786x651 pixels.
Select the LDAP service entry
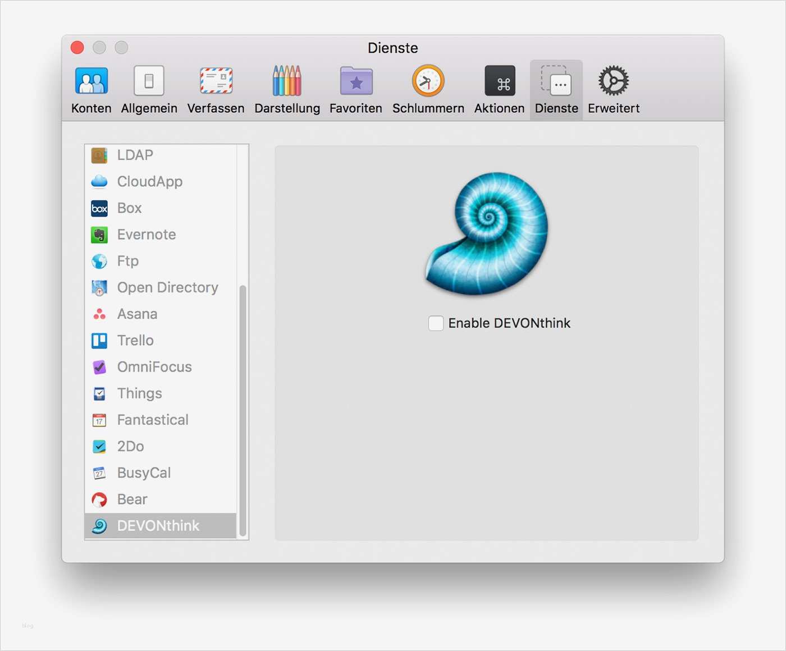(x=135, y=155)
